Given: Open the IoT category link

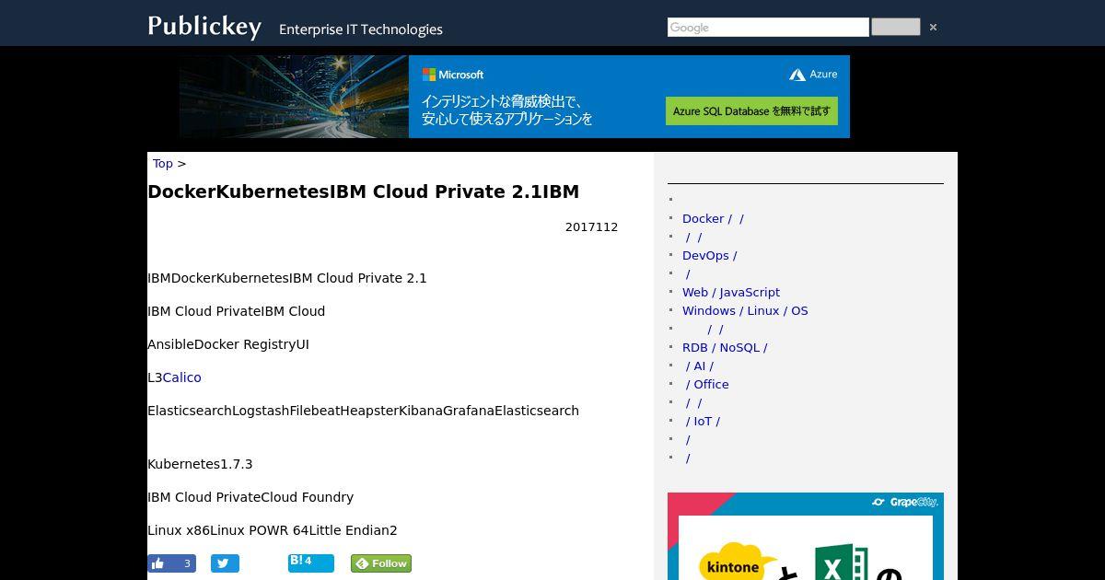Looking at the screenshot, I should (703, 422).
